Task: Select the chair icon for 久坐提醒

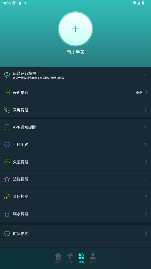Action: click(x=7, y=162)
